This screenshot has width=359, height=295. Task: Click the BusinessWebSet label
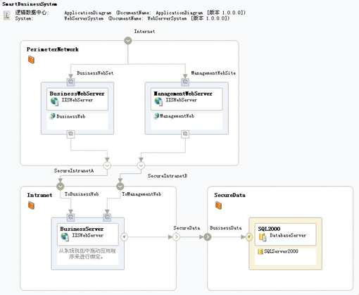coord(95,73)
